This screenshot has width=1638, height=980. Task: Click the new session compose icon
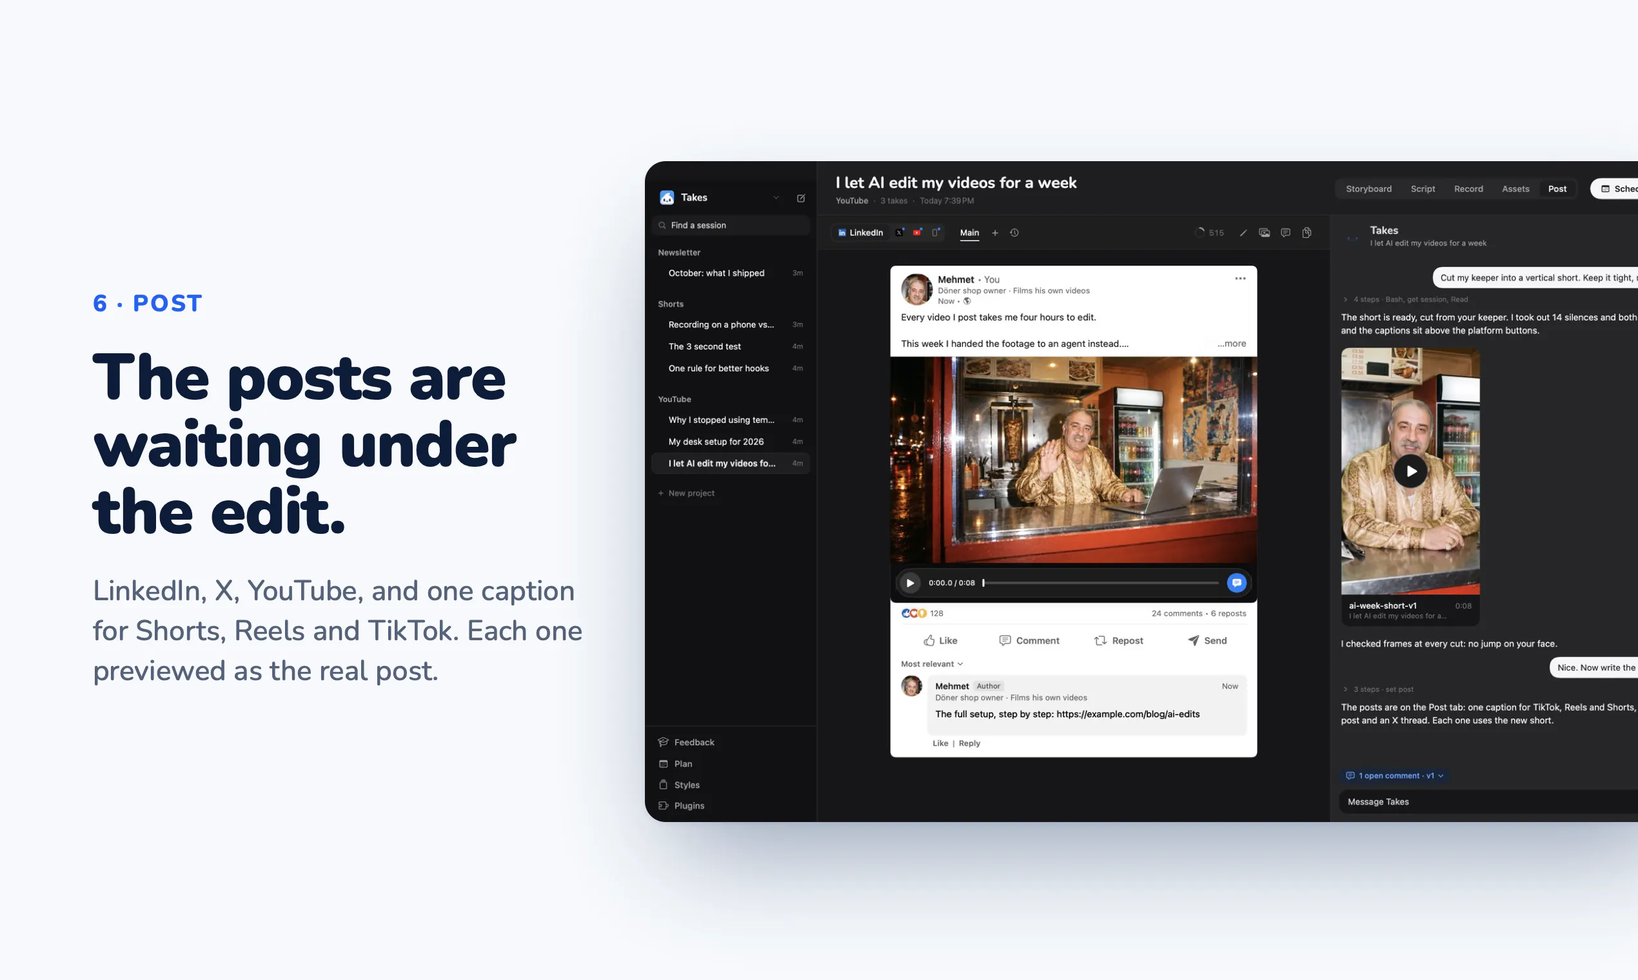[800, 198]
